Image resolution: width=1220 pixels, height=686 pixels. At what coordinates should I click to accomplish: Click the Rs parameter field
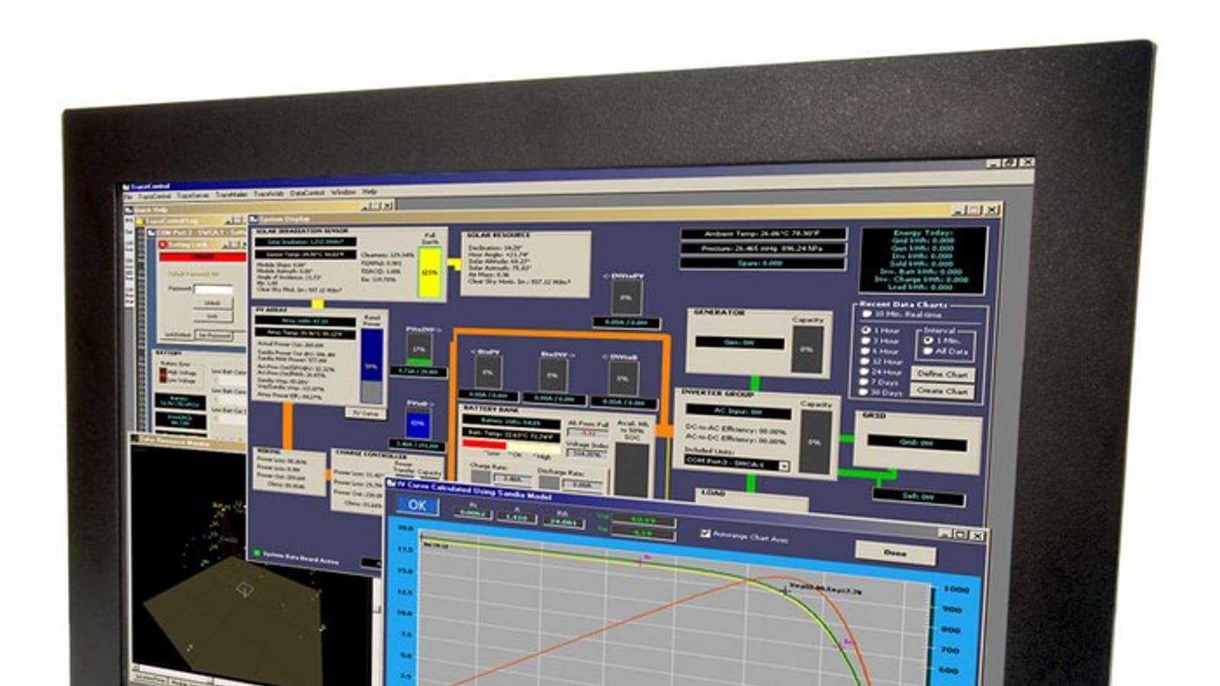pos(473,514)
